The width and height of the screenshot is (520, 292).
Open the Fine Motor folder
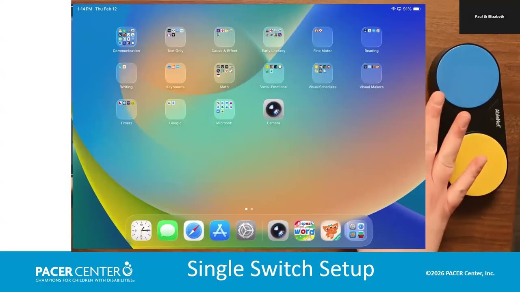pos(323,37)
